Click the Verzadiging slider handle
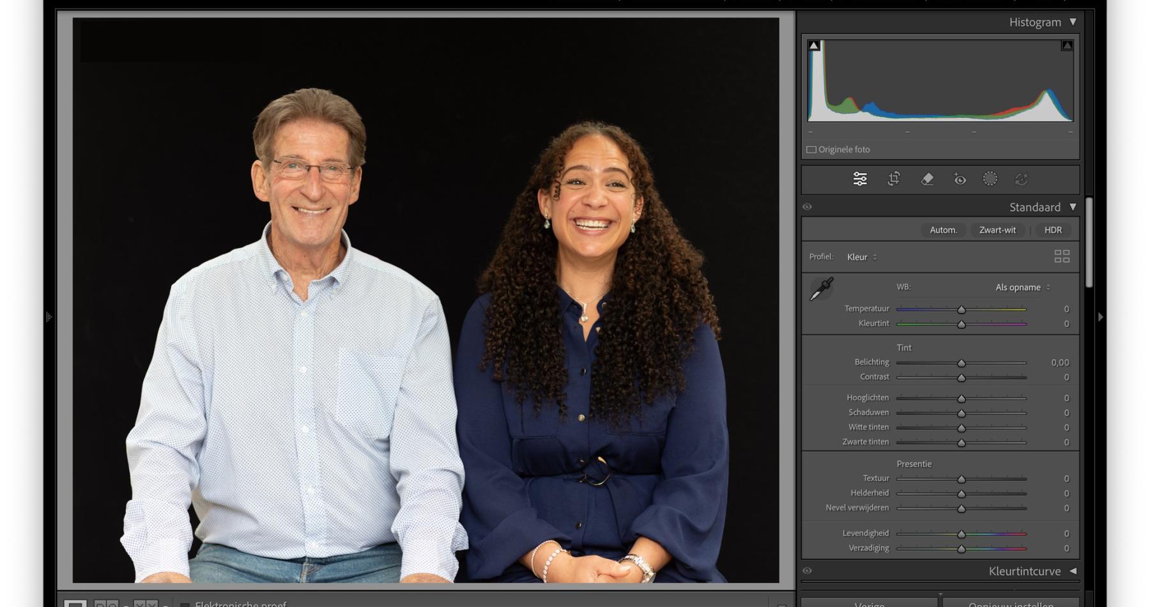 [961, 548]
